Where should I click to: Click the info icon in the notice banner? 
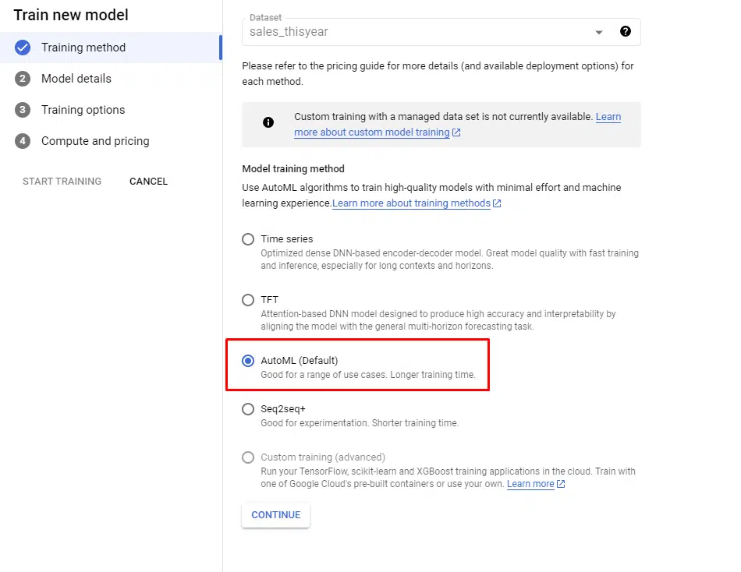tap(269, 122)
